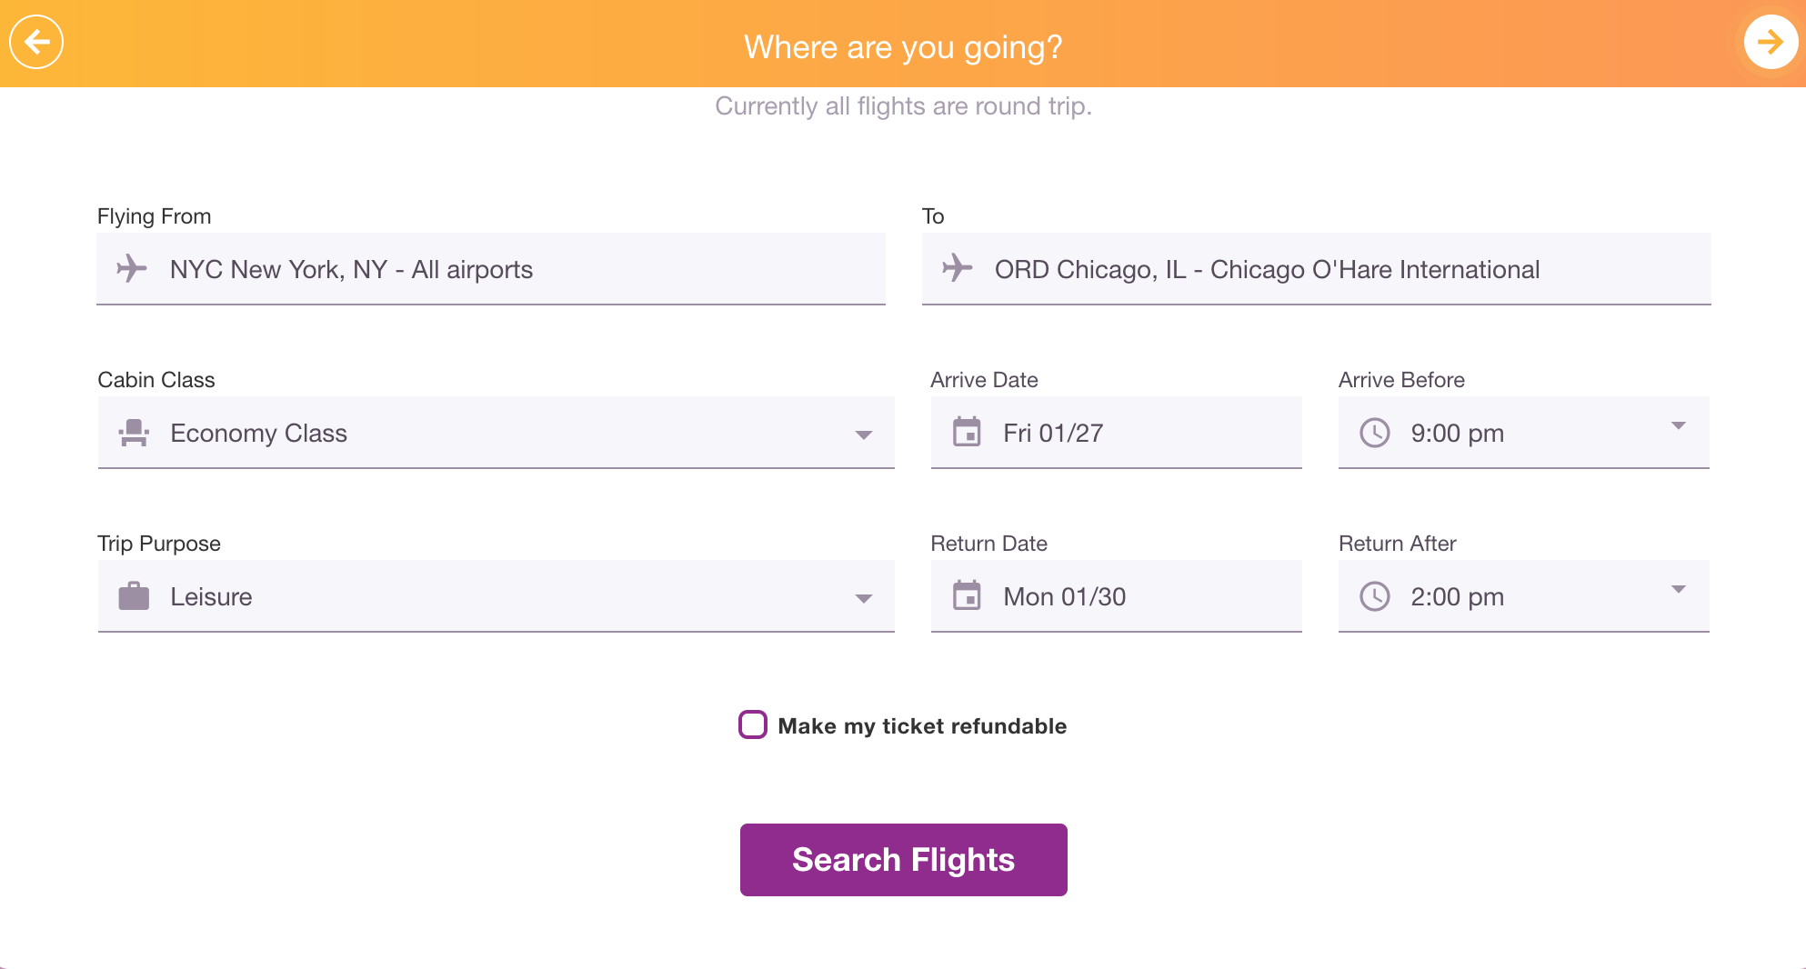Screen dimensions: 1806x969
Task: Open the Arrive Before time dropdown arrow
Action: tap(1679, 425)
